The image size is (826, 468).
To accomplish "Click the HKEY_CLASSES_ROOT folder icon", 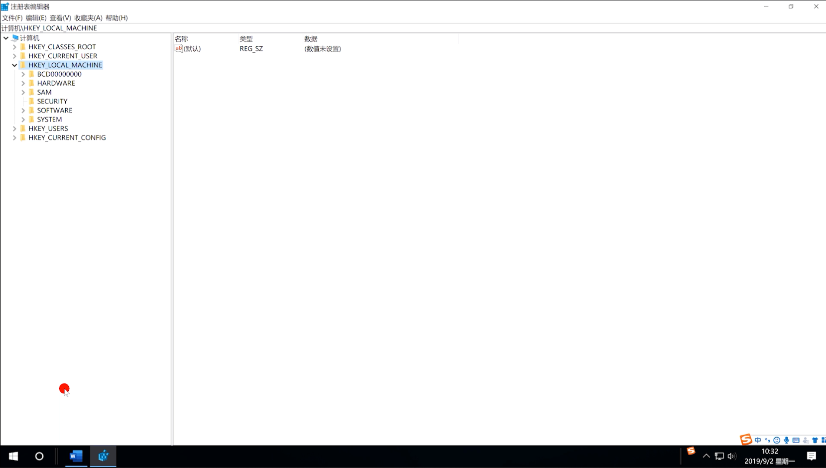I will (23, 47).
